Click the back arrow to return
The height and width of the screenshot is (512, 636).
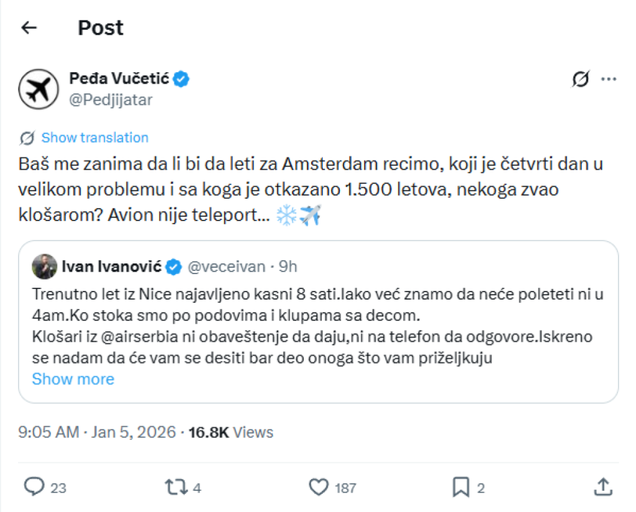[27, 27]
